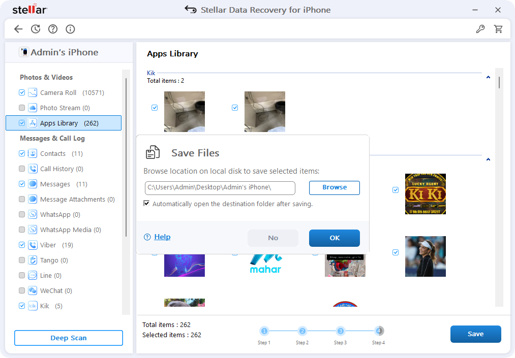The height and width of the screenshot is (358, 515).
Task: Toggle automatically open destination folder checkbox
Action: [x=146, y=204]
